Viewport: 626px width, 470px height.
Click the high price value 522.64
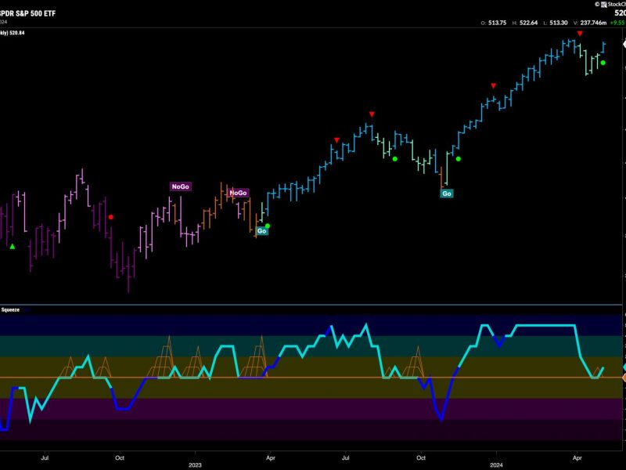pyautogui.click(x=529, y=23)
